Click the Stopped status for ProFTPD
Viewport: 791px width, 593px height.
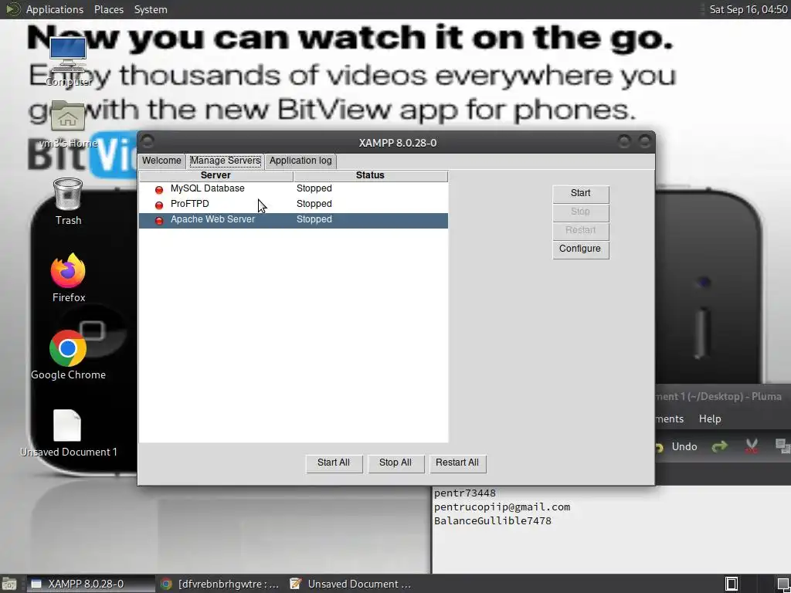(x=314, y=204)
